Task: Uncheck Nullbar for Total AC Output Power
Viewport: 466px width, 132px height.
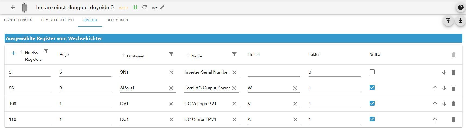Action: tap(372, 88)
